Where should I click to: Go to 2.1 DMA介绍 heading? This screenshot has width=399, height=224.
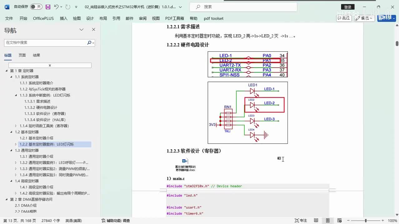[x=26, y=205]
